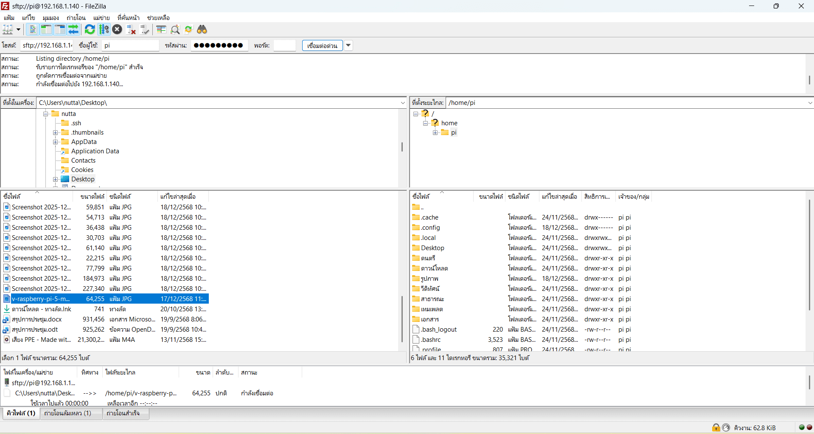
Task: Switch to คิวไฟล์ (1) tab
Action: 21,413
